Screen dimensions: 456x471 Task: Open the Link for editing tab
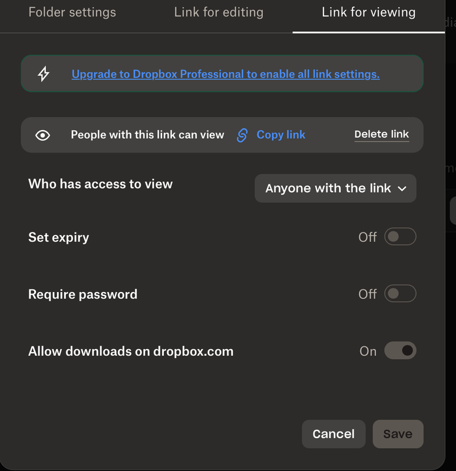(x=219, y=12)
